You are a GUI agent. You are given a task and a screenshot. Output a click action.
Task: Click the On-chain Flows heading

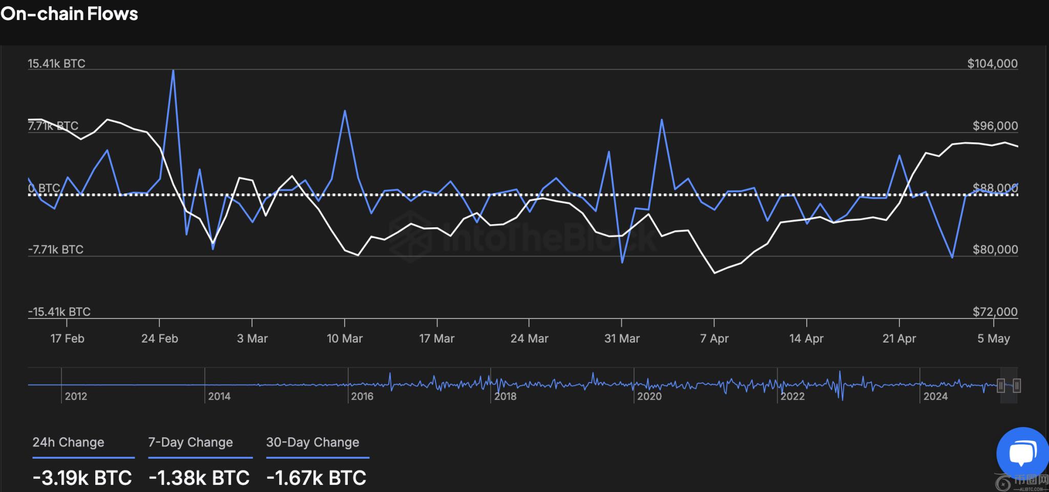pyautogui.click(x=69, y=14)
